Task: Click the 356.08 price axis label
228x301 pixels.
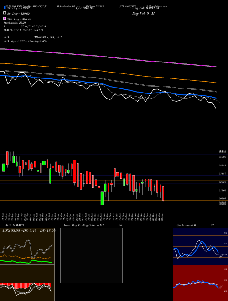Action: click(223, 157)
